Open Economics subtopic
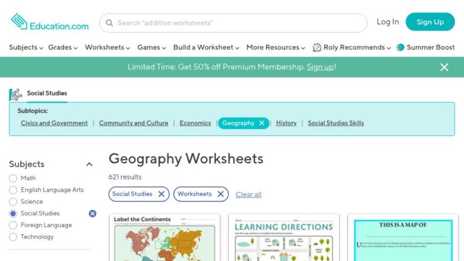The height and width of the screenshot is (261, 464). tap(195, 123)
